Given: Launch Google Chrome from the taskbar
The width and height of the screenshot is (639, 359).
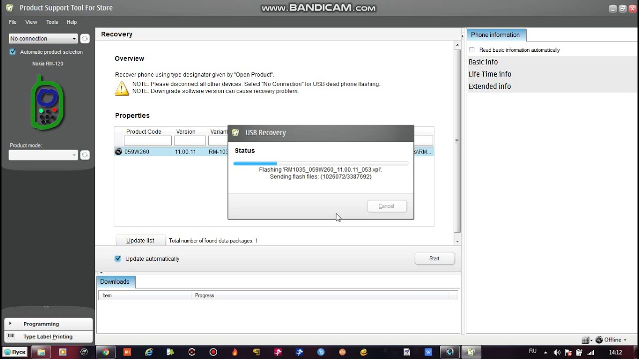Looking at the screenshot, I should click(x=106, y=352).
